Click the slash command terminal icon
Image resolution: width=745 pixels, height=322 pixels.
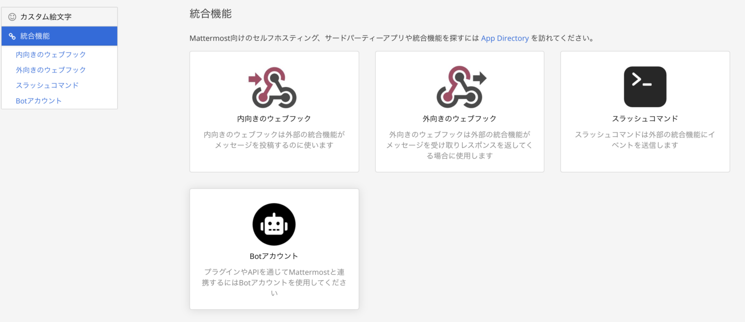tap(645, 87)
